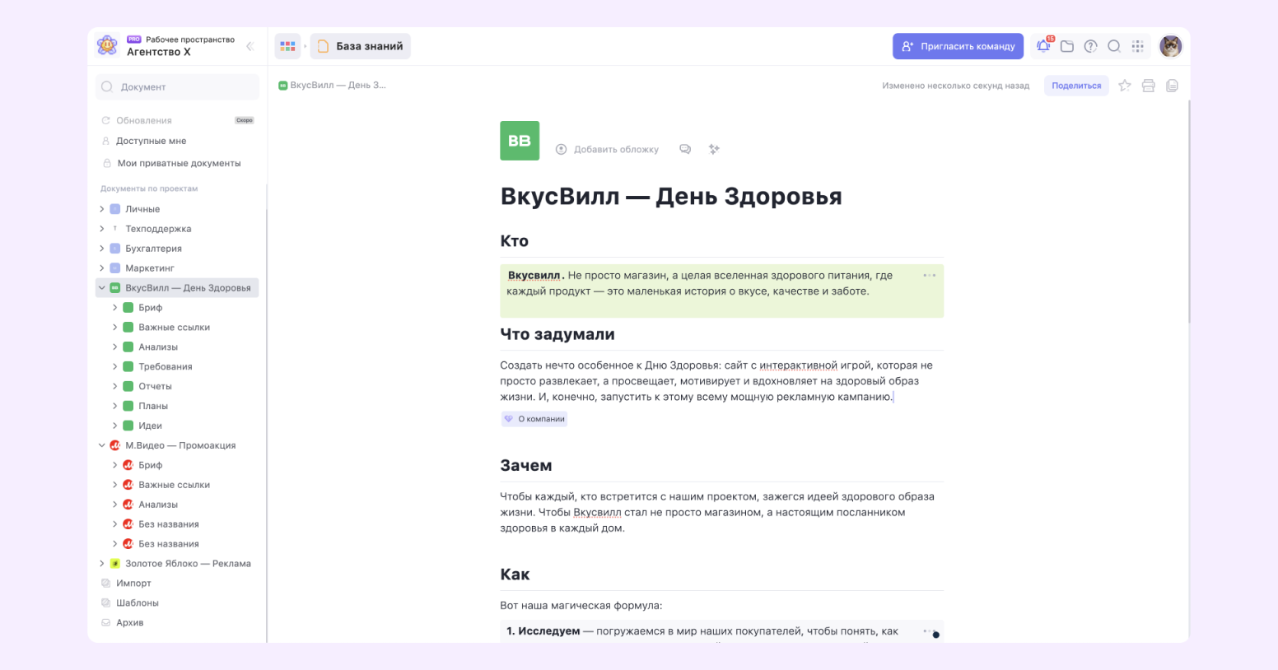Open the search magnifier icon in the header

[1114, 46]
